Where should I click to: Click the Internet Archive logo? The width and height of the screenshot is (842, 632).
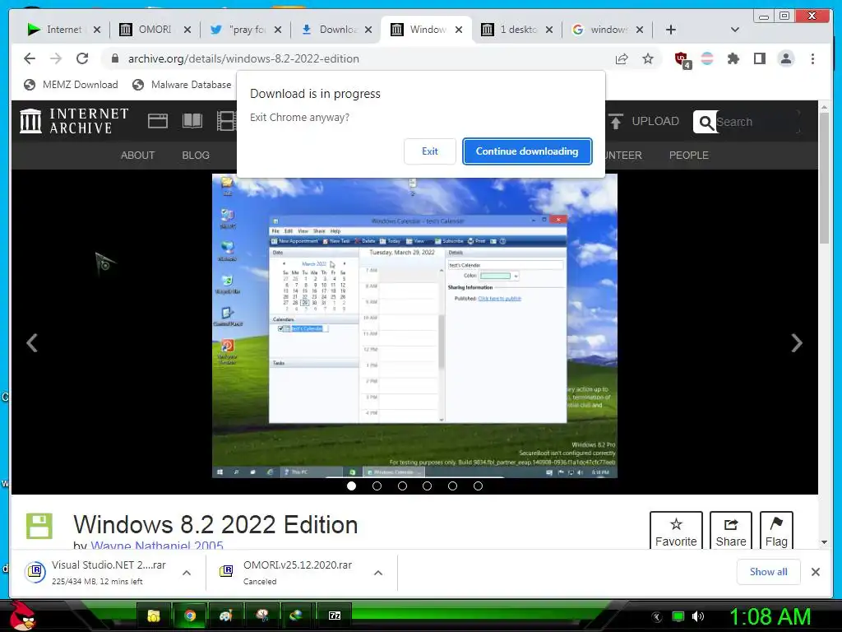pyautogui.click(x=74, y=121)
